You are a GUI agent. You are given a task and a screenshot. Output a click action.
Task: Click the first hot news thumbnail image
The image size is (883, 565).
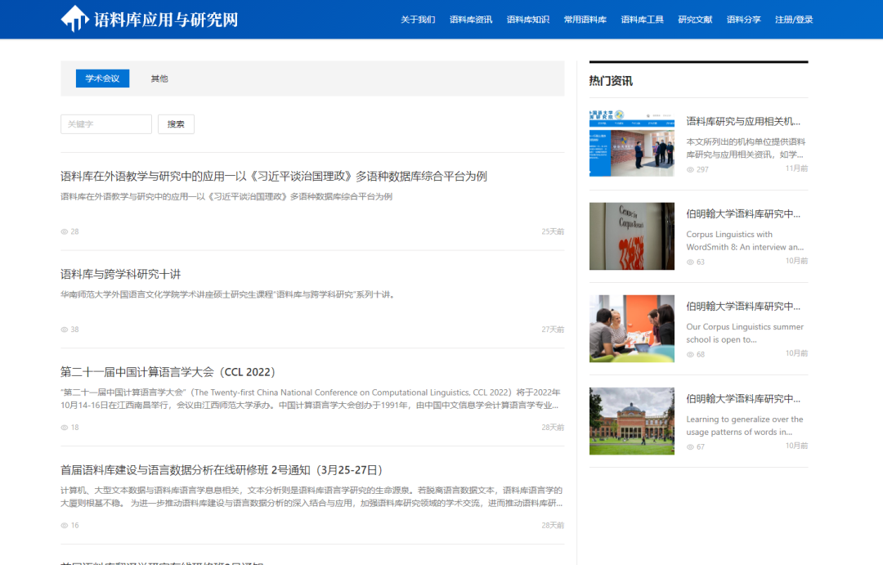631,144
